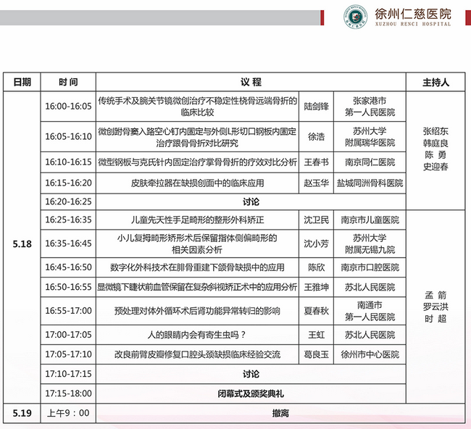Select the 儿童先天性手足畸形的整形外科矫正 topic
The height and width of the screenshot is (429, 471).
(x=198, y=219)
